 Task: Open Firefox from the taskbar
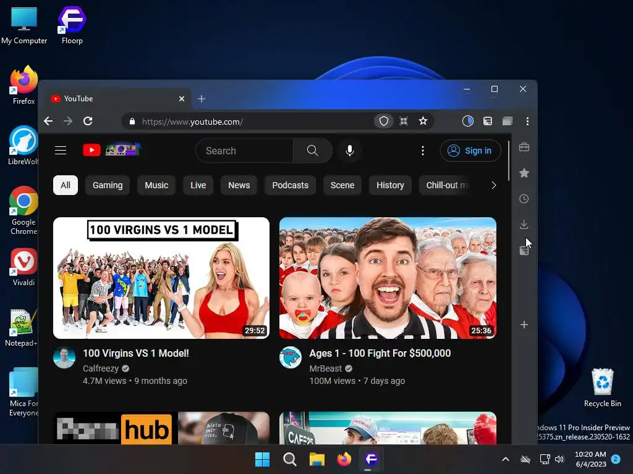344,459
